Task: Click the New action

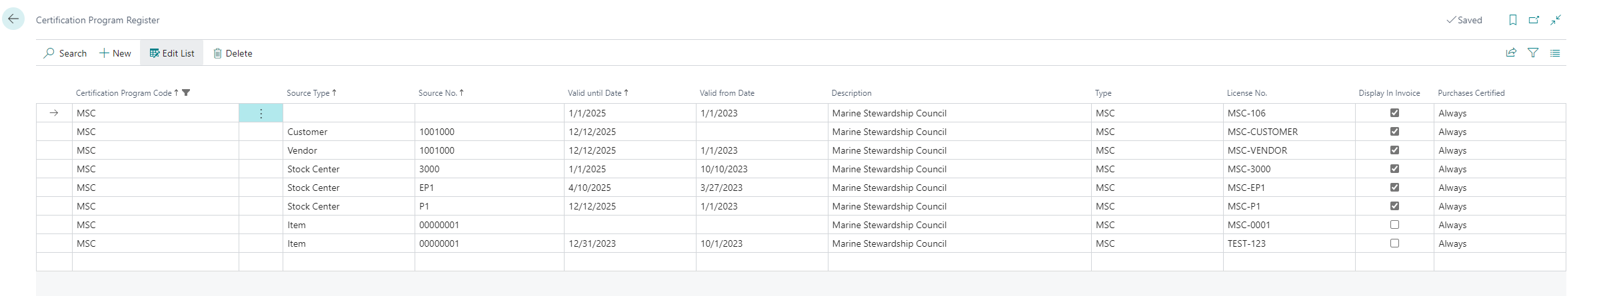Action: click(115, 53)
